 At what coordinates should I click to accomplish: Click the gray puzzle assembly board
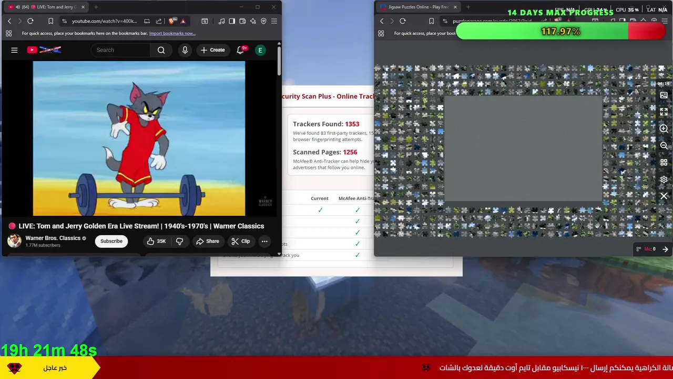(x=523, y=148)
